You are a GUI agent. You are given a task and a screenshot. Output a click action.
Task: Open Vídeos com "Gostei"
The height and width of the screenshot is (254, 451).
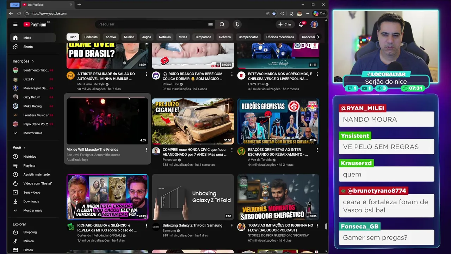coord(33,183)
